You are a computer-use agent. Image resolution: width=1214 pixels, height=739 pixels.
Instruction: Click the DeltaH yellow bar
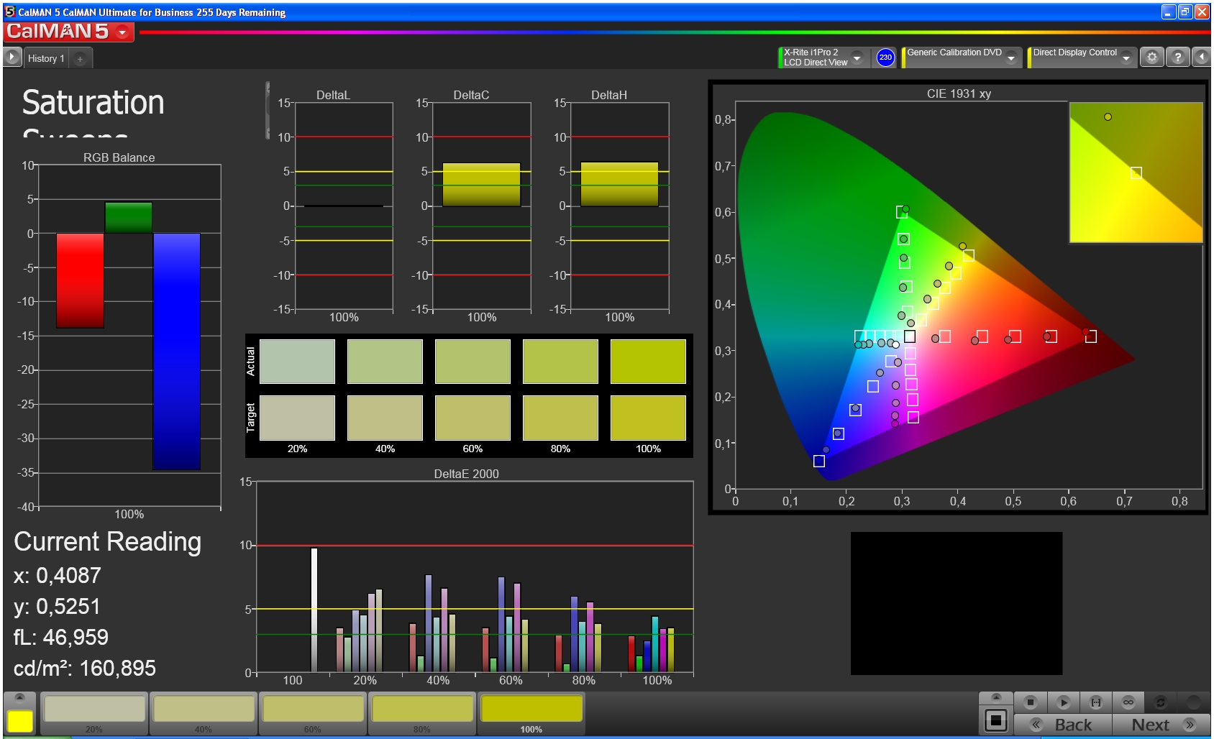click(x=619, y=185)
